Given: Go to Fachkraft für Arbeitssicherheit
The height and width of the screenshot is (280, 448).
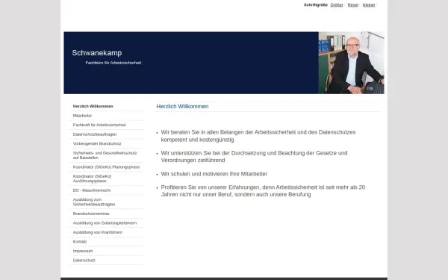Looking at the screenshot, I should click(x=99, y=125).
